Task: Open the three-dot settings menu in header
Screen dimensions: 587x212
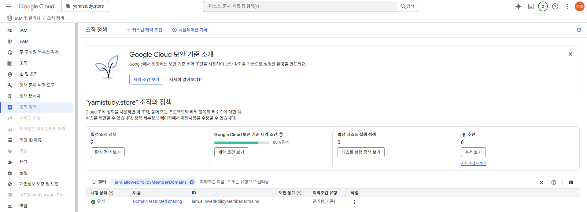Action: 567,6
